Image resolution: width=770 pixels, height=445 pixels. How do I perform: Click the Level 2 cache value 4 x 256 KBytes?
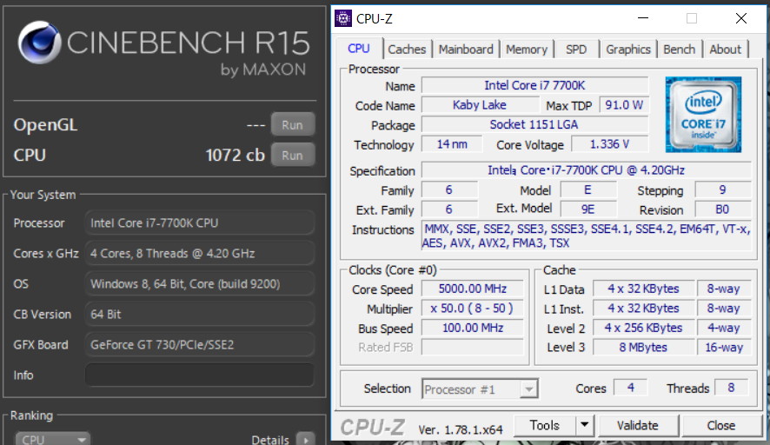coord(643,328)
